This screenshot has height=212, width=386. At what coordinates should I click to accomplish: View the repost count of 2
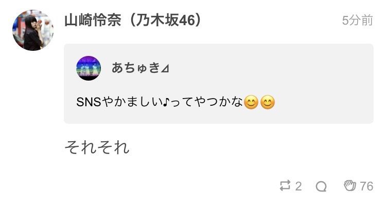[299, 186]
